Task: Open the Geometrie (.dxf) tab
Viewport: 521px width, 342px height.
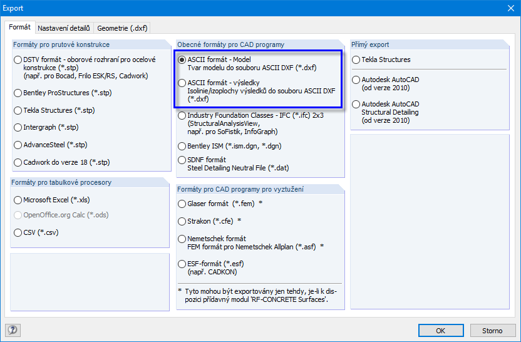Action: click(121, 28)
